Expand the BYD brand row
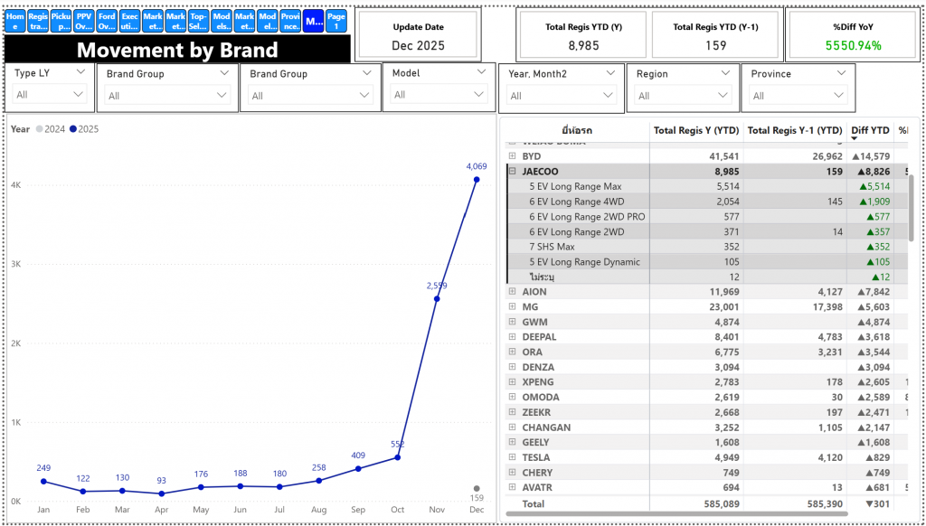The image size is (926, 526). tap(513, 156)
